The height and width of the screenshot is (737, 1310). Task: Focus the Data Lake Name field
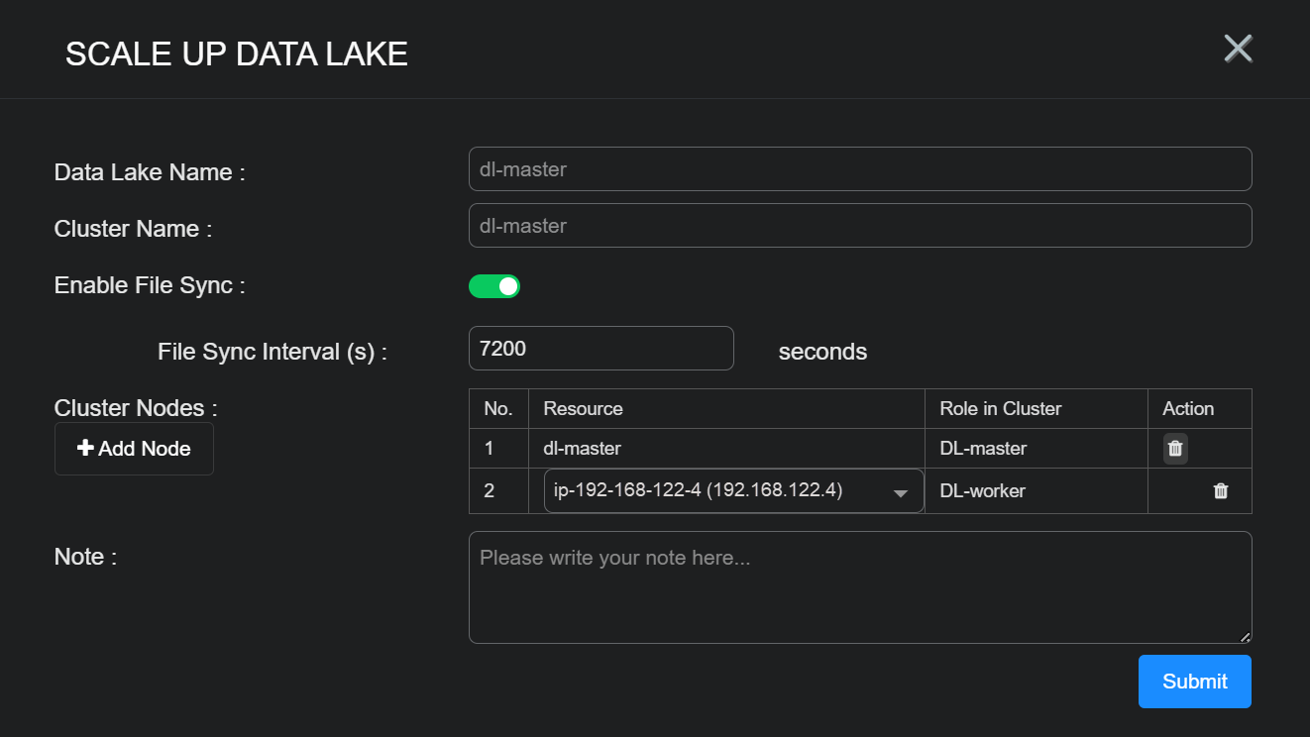pos(859,169)
